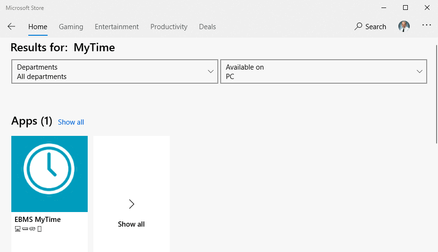Go back using the back arrow
This screenshot has height=252, width=438.
[x=11, y=27]
